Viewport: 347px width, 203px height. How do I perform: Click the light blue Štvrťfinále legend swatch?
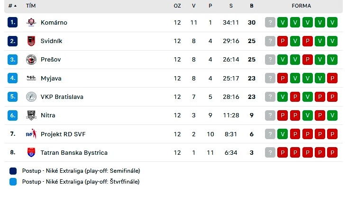[13, 182]
